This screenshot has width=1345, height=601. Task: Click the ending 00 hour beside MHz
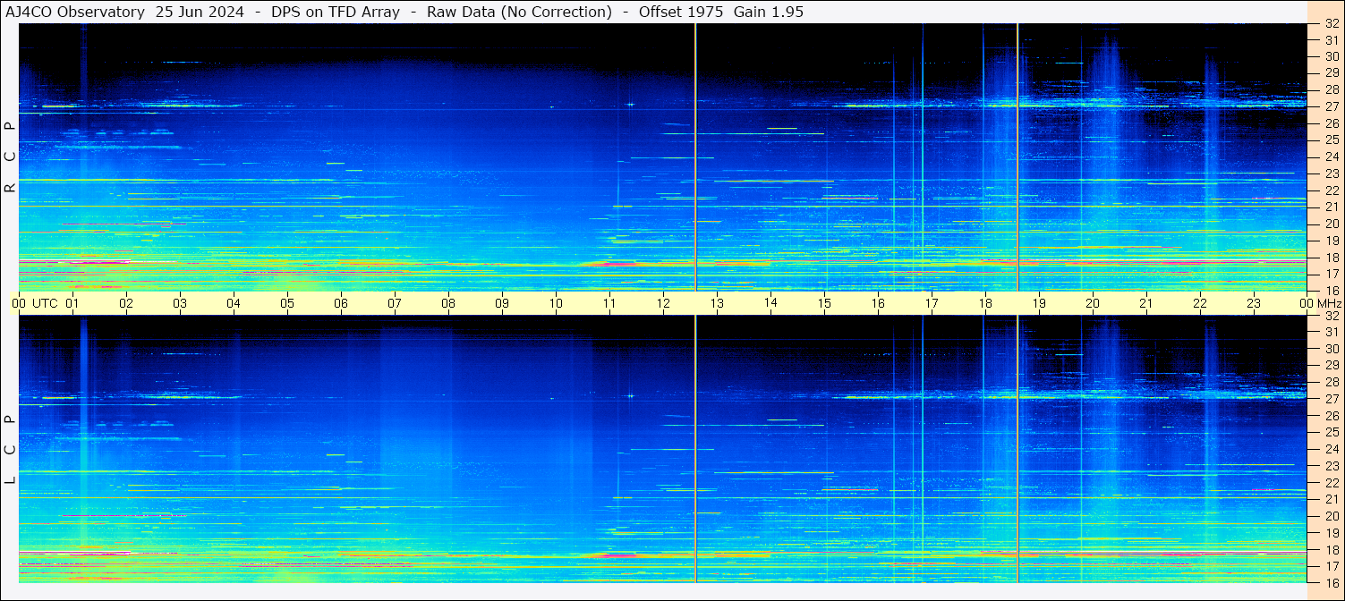pos(1306,303)
